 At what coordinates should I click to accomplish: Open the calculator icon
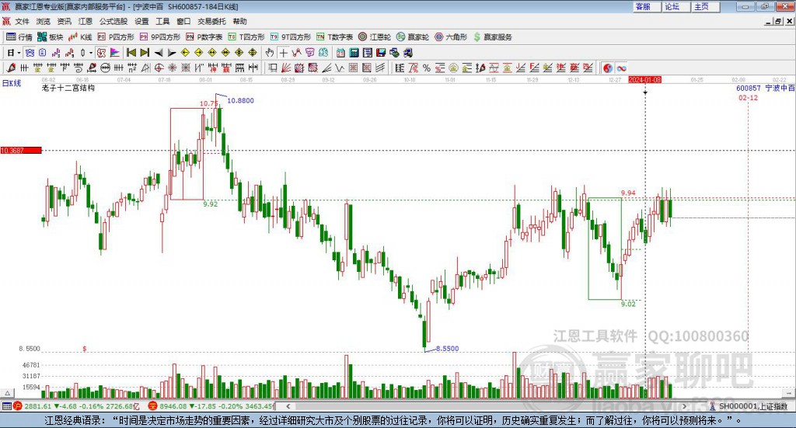[354, 53]
